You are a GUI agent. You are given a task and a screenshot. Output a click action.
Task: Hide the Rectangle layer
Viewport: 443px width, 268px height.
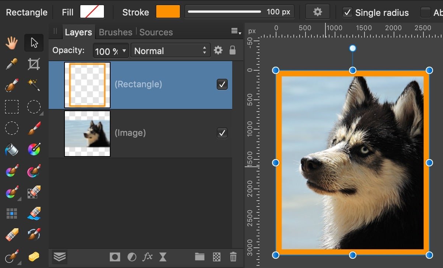(222, 84)
